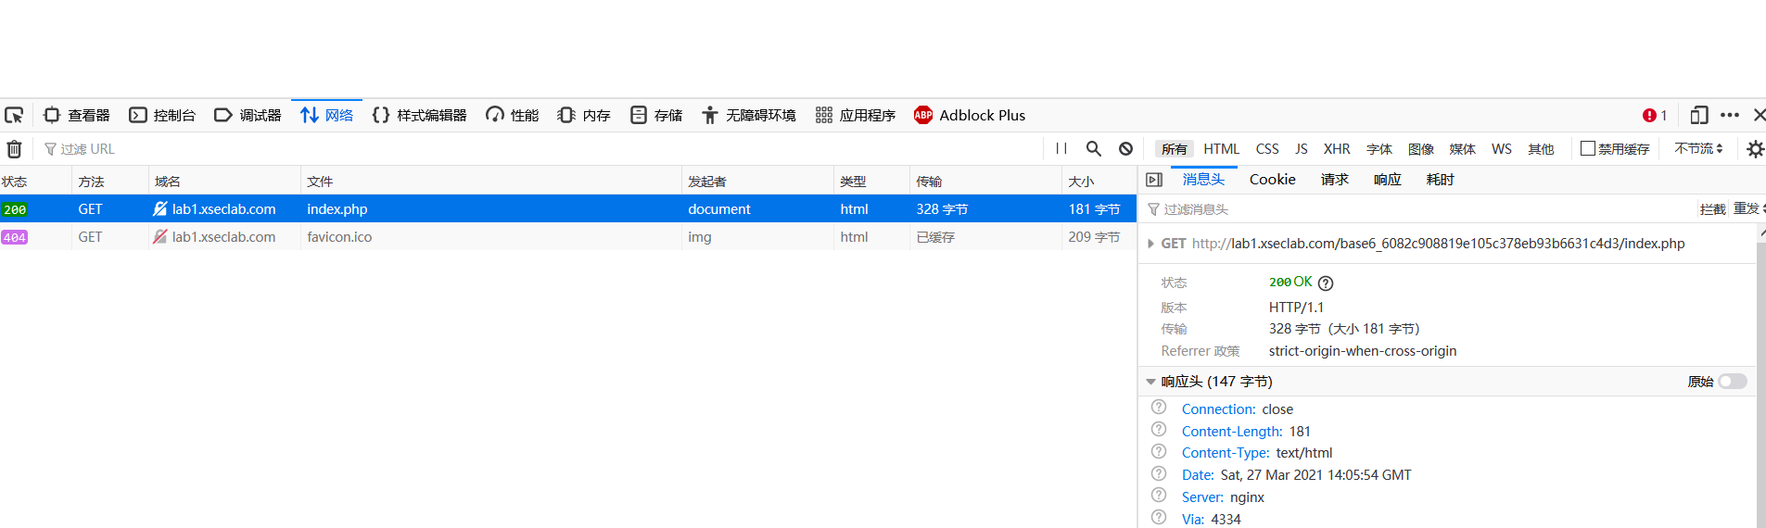Toggle the 原始 raw headers switch
This screenshot has height=528, width=1766.
[1732, 382]
